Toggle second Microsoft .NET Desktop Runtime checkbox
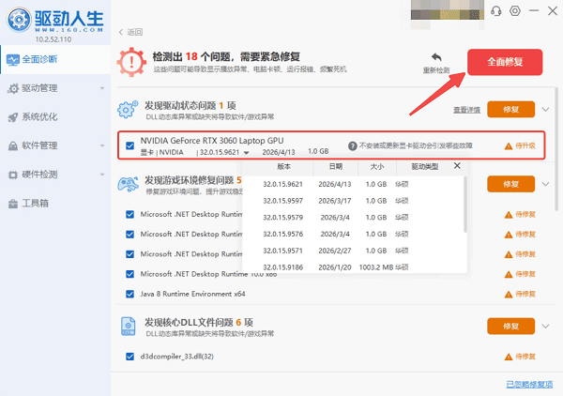Image resolution: width=563 pixels, height=396 pixels. (130, 235)
